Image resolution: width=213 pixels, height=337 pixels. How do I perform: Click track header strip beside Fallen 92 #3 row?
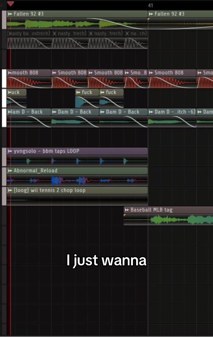tap(4, 20)
